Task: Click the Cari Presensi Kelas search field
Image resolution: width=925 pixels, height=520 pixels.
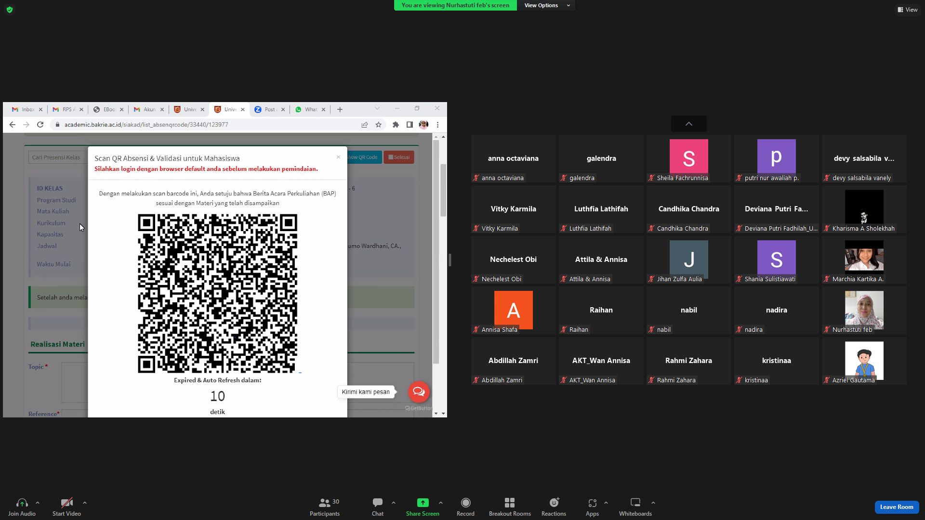Action: click(x=58, y=157)
